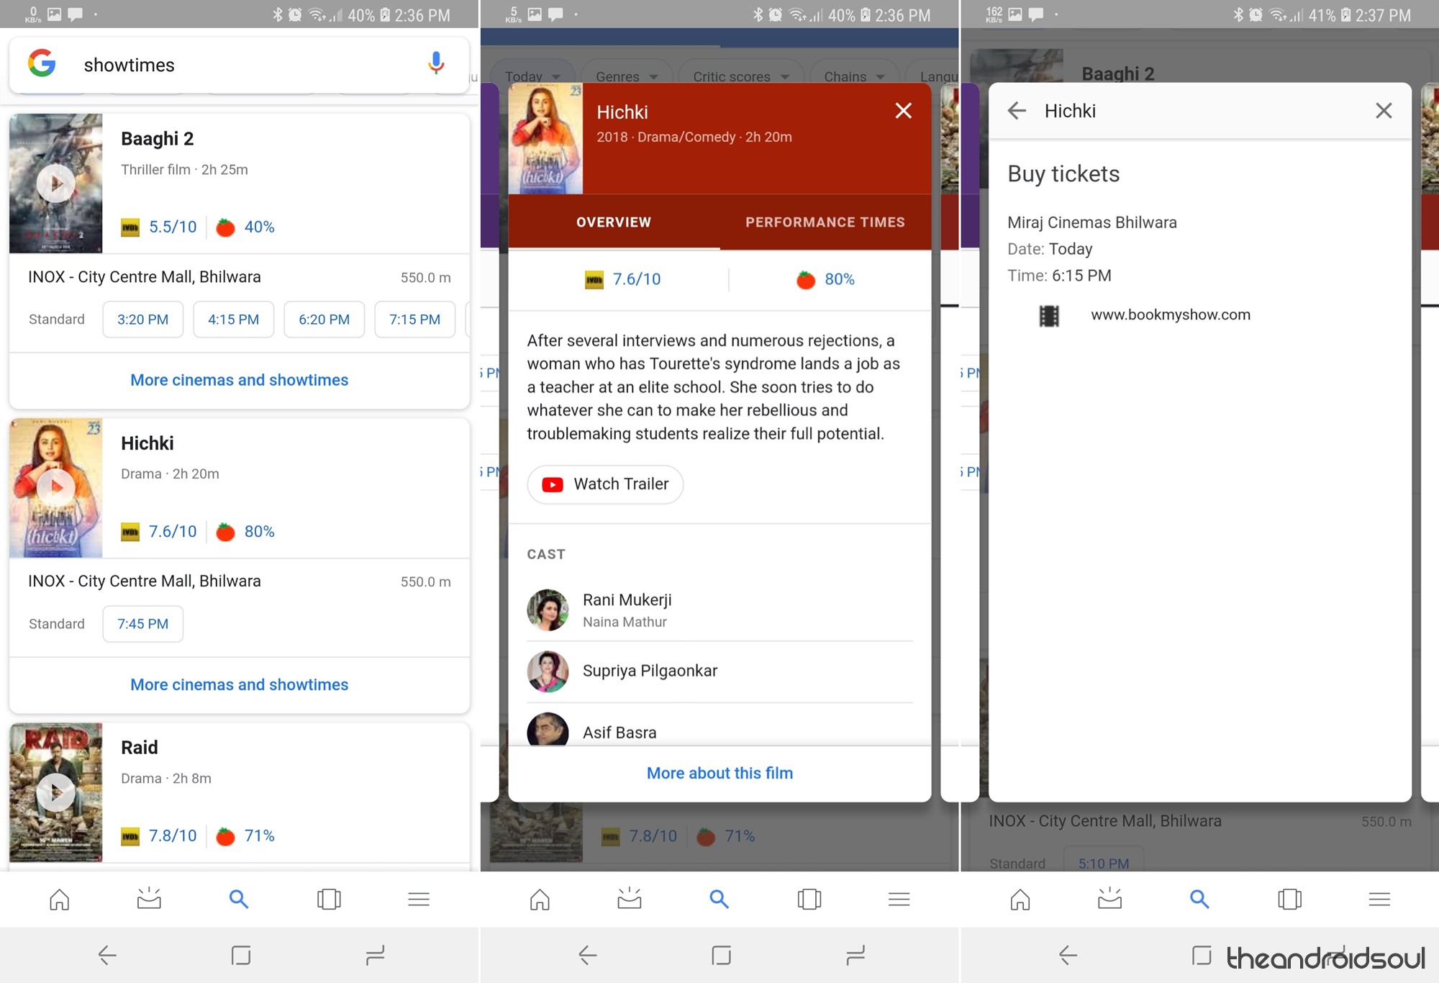Select the 6:20 PM Baaghi 2 showtime

324,320
